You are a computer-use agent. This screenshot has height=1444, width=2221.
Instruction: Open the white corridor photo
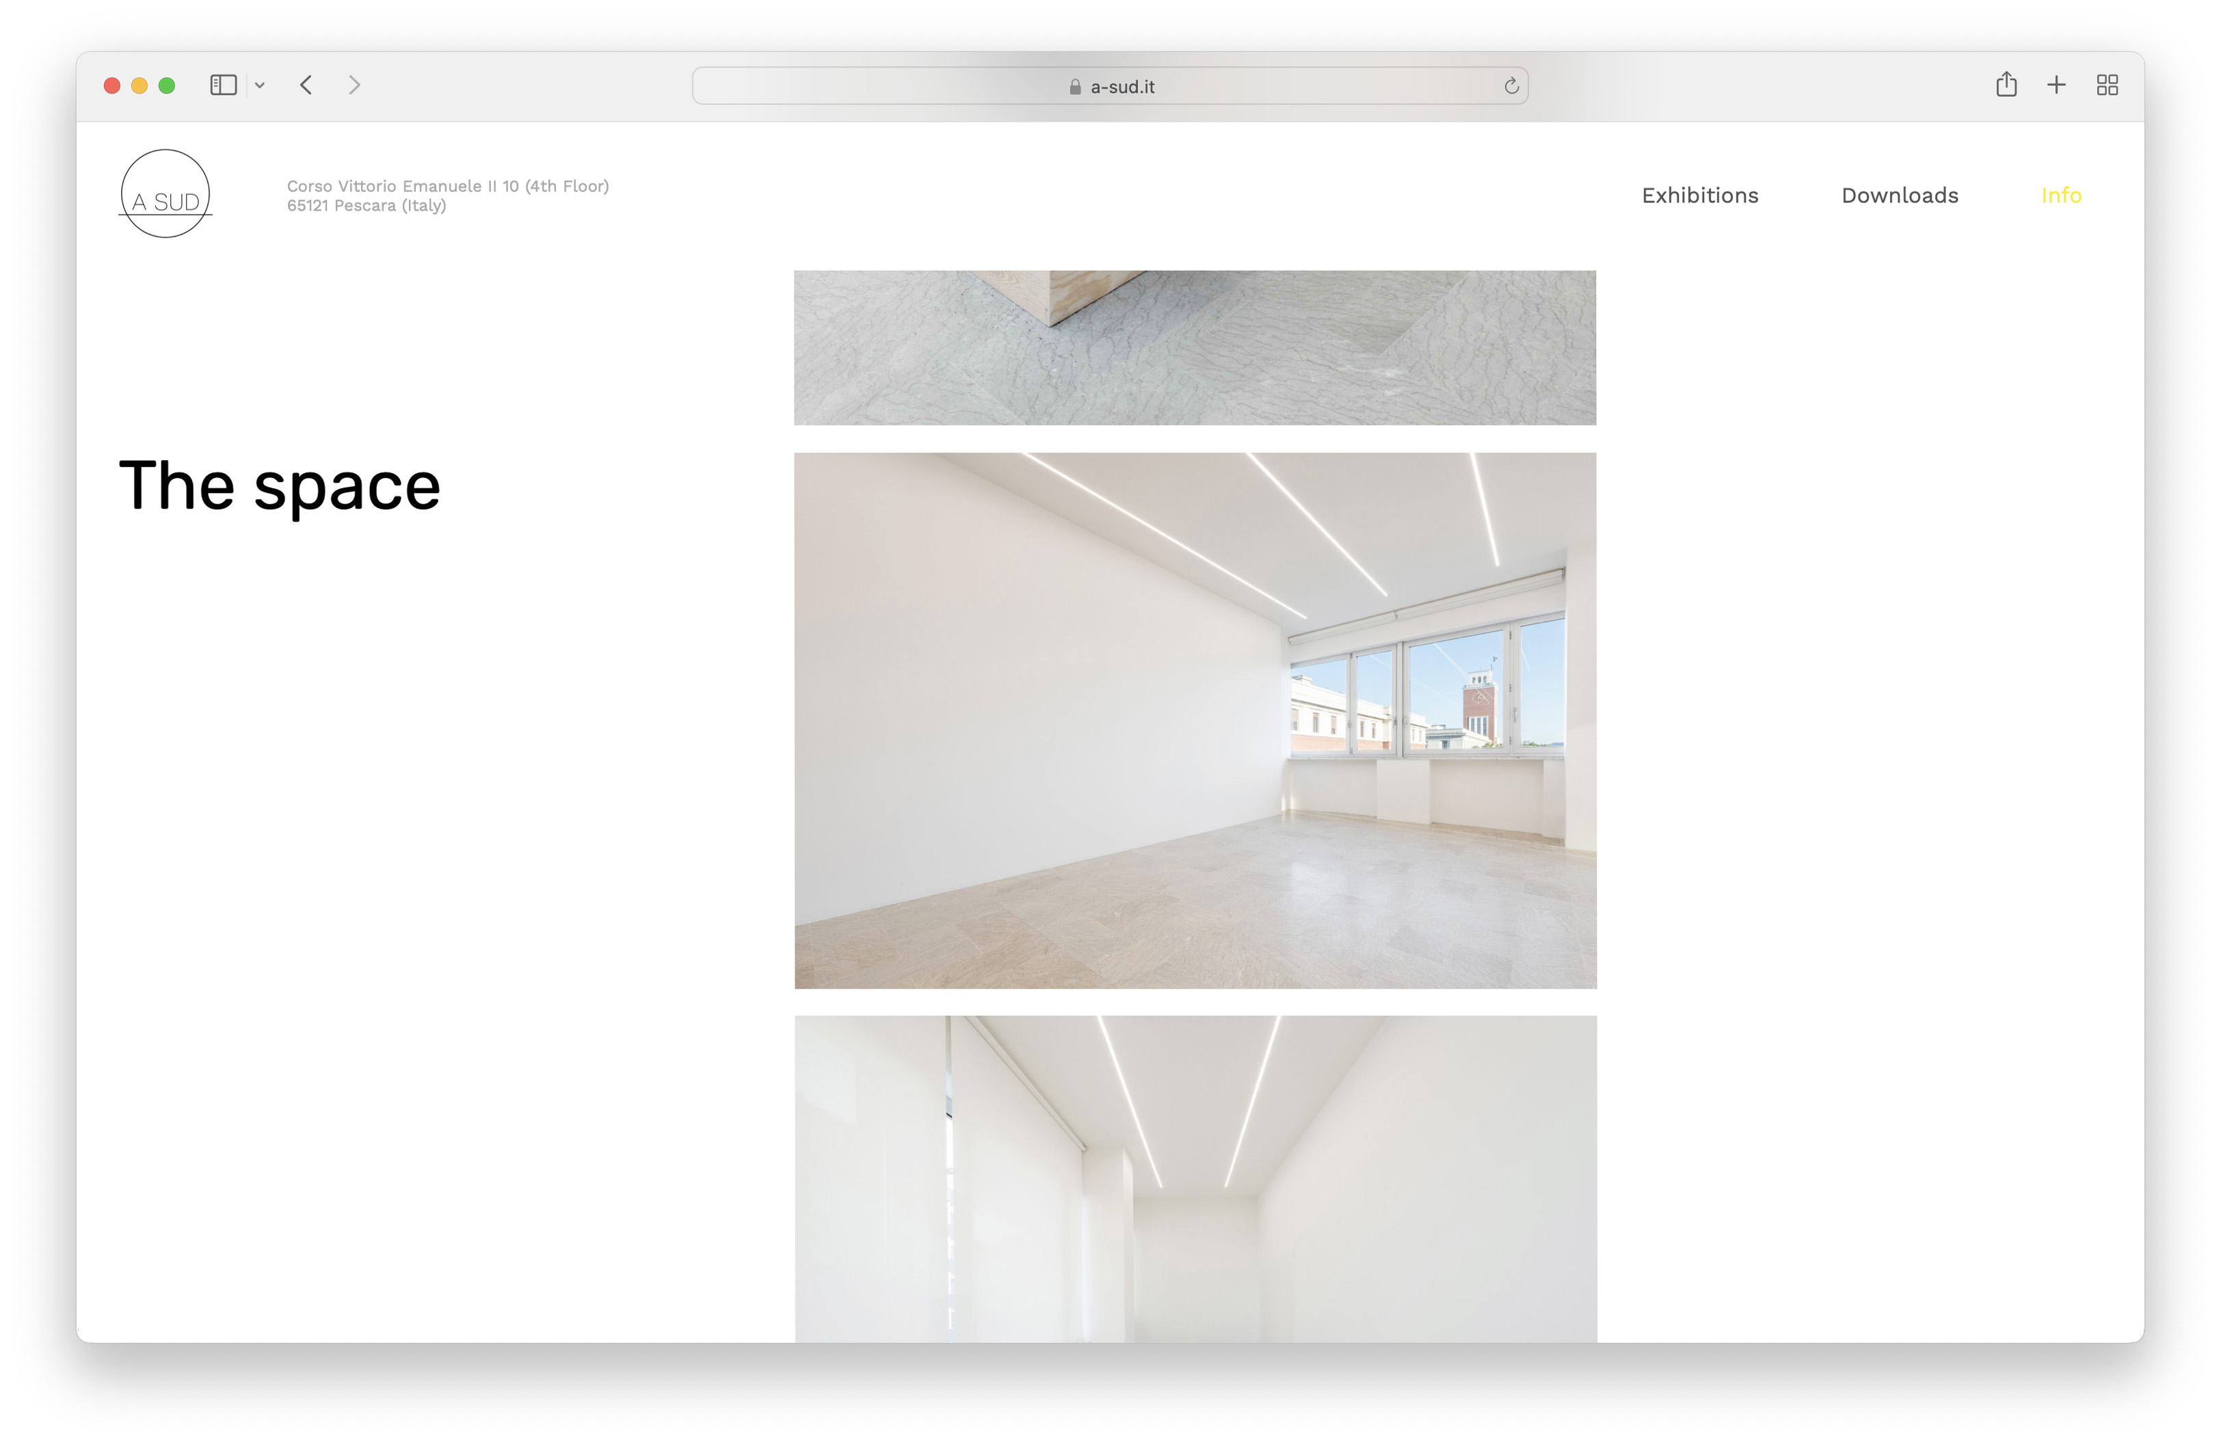1195,1179
